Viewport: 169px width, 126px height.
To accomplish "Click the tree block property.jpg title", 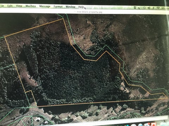I will [89, 12].
